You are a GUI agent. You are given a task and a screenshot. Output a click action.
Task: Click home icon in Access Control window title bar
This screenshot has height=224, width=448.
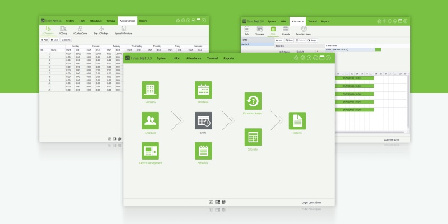pos(178,21)
